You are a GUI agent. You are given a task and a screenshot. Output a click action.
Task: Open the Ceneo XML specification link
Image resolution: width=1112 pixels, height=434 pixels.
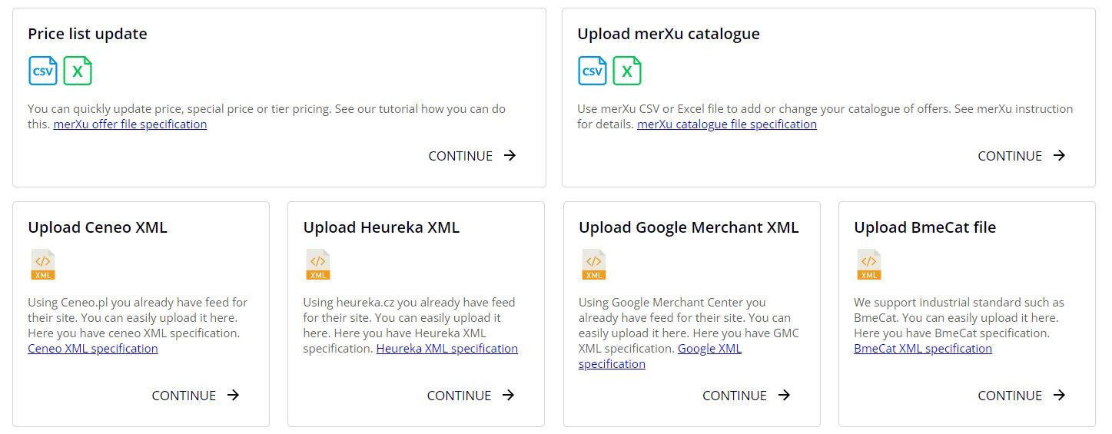(x=93, y=349)
